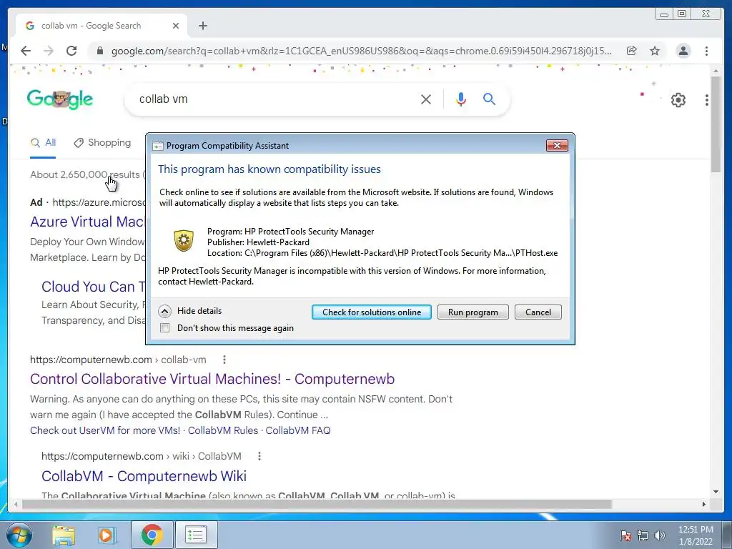732x549 pixels.
Task: Click the HP ProtectTools shield icon
Action: 184,241
